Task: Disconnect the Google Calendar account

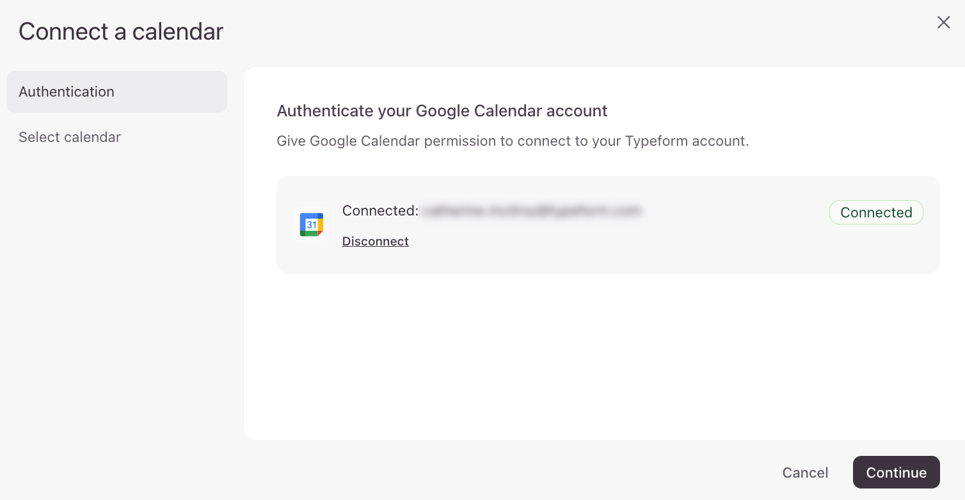Action: (375, 241)
